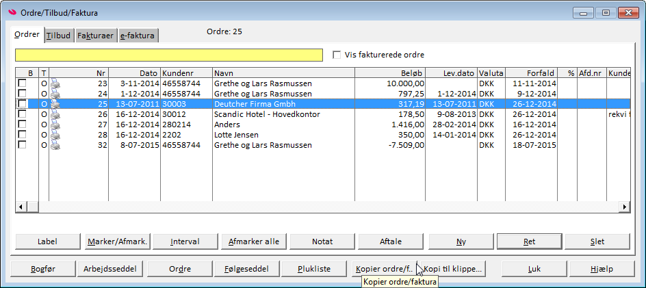Select the amount cell 797,25
Viewport: 646px width, 288px height.
click(x=390, y=94)
